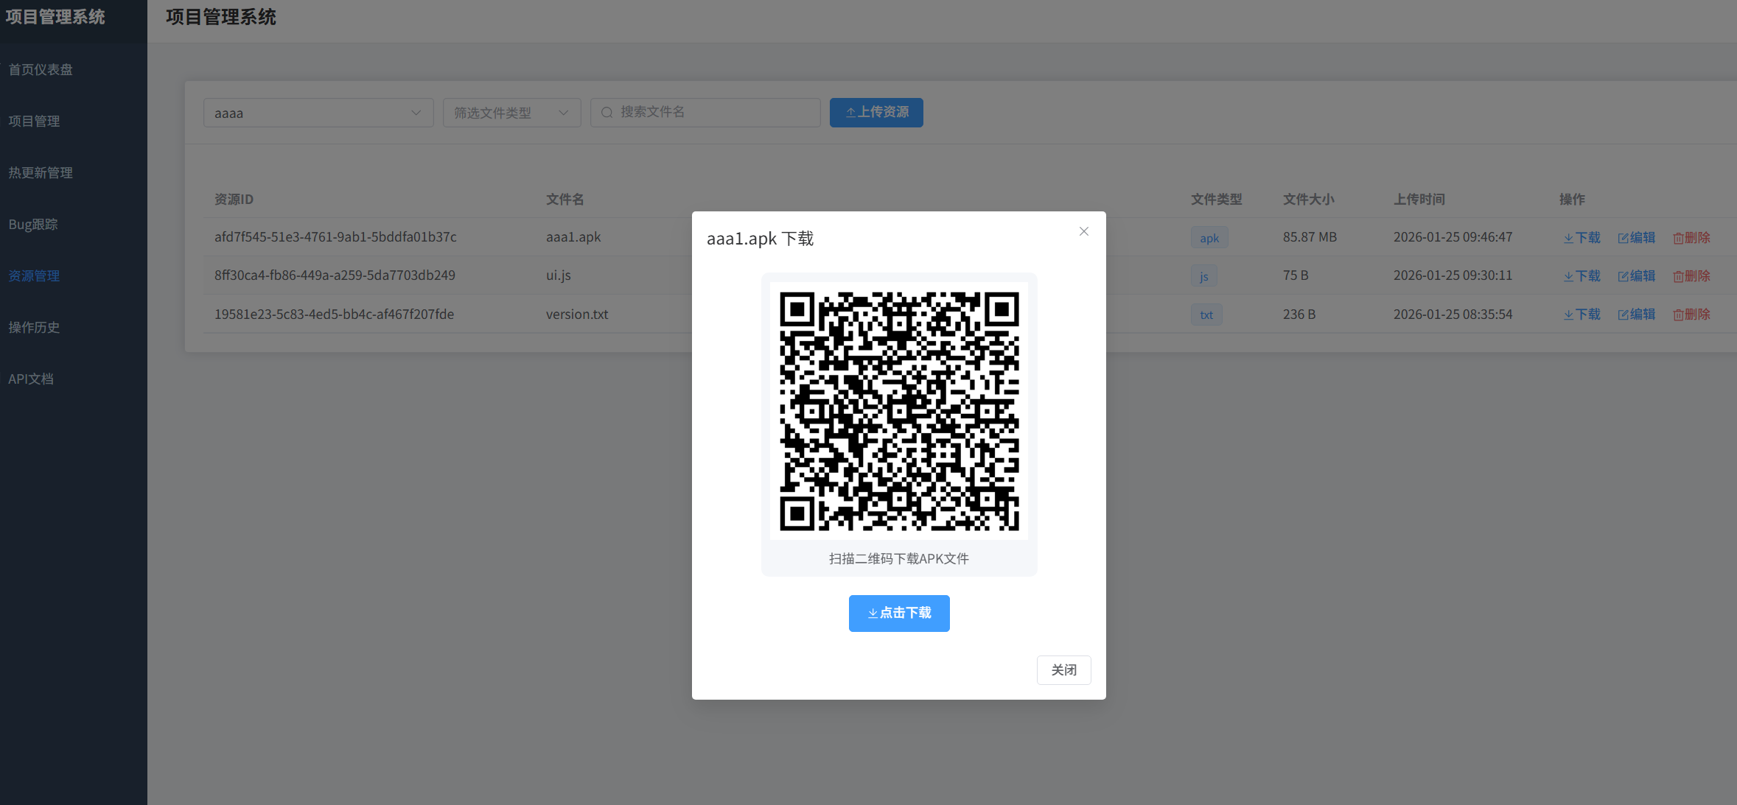Open 热更新管理 sidebar menu

coord(41,172)
